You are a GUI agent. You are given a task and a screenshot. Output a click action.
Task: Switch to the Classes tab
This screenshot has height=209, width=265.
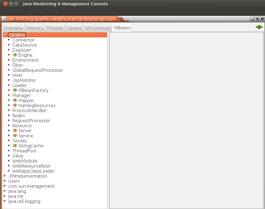74,28
